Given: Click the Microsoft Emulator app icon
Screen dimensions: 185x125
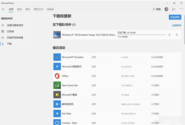Looking at the screenshot, I should pos(57,57).
